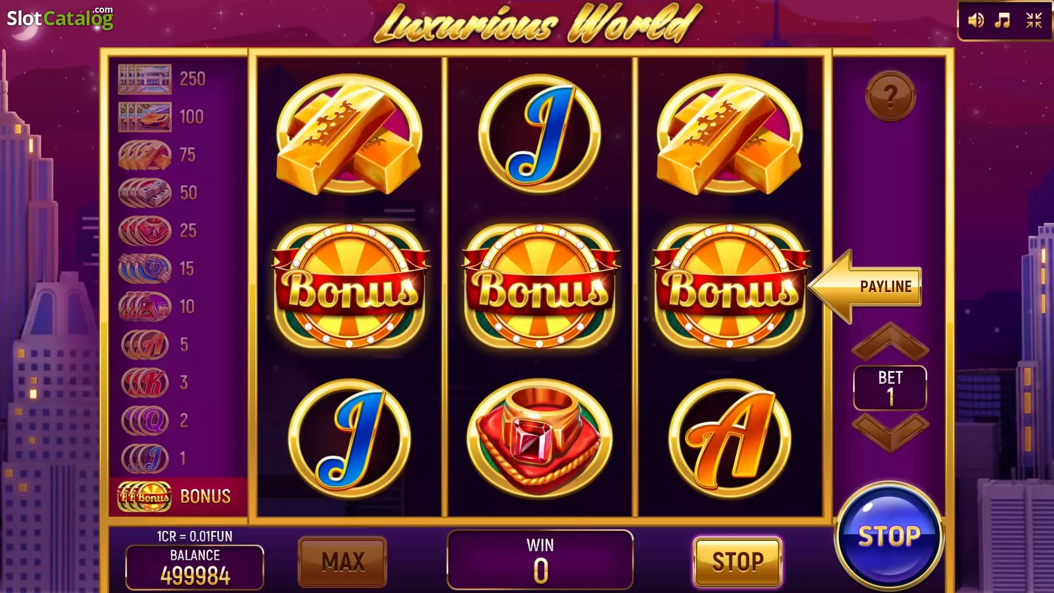Open the SlotCatalog.com logo link
Screen dimensions: 1054x593
[x=60, y=18]
